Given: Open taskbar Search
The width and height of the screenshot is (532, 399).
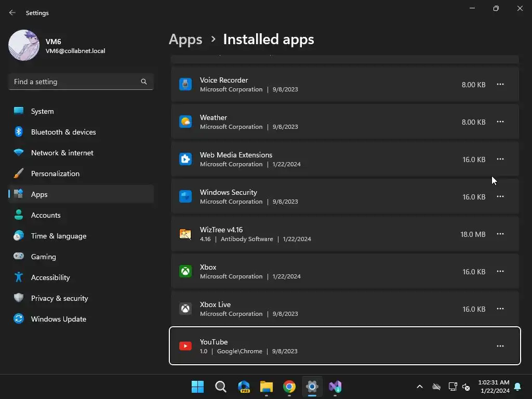Looking at the screenshot, I should tap(220, 387).
